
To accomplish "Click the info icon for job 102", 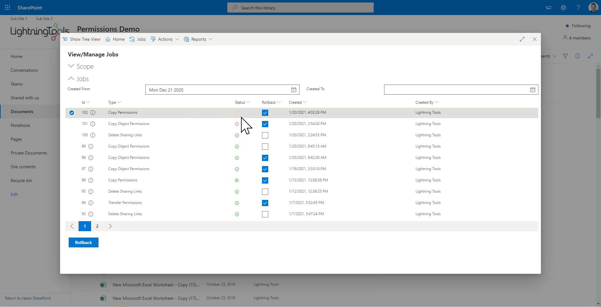I will [x=93, y=112].
